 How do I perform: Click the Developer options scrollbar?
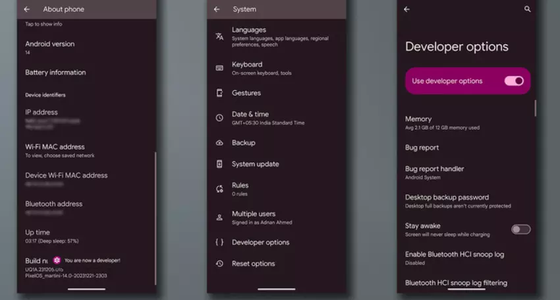pyautogui.click(x=535, y=108)
